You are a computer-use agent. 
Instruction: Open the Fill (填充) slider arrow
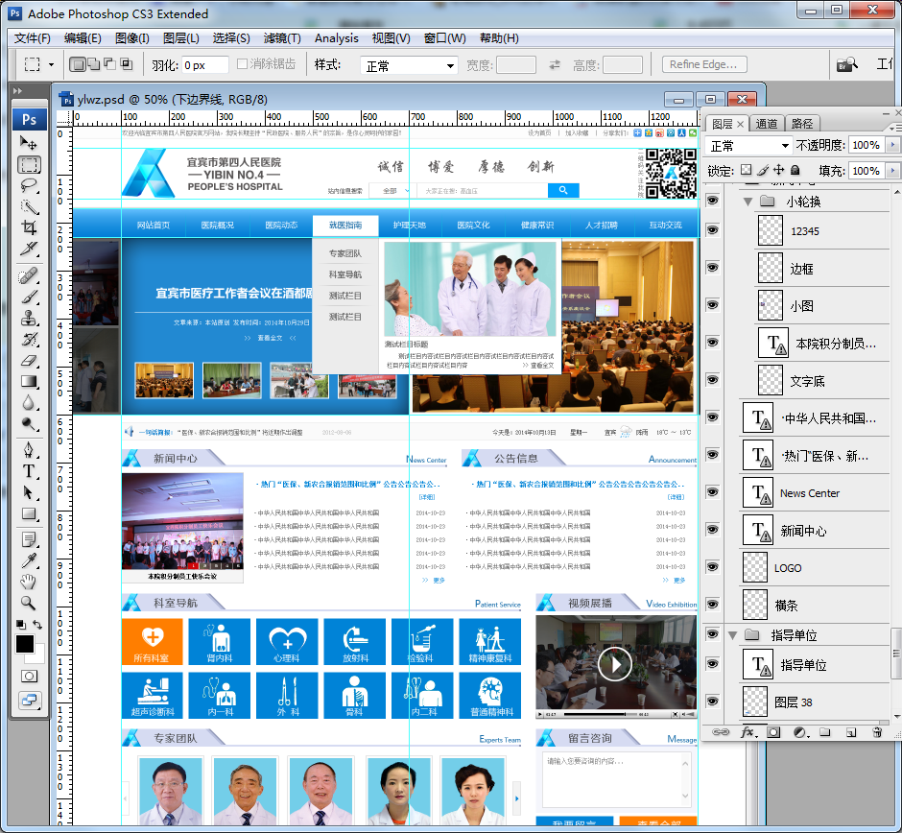click(x=892, y=171)
